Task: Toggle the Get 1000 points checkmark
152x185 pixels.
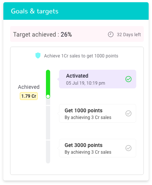Action: point(128,113)
